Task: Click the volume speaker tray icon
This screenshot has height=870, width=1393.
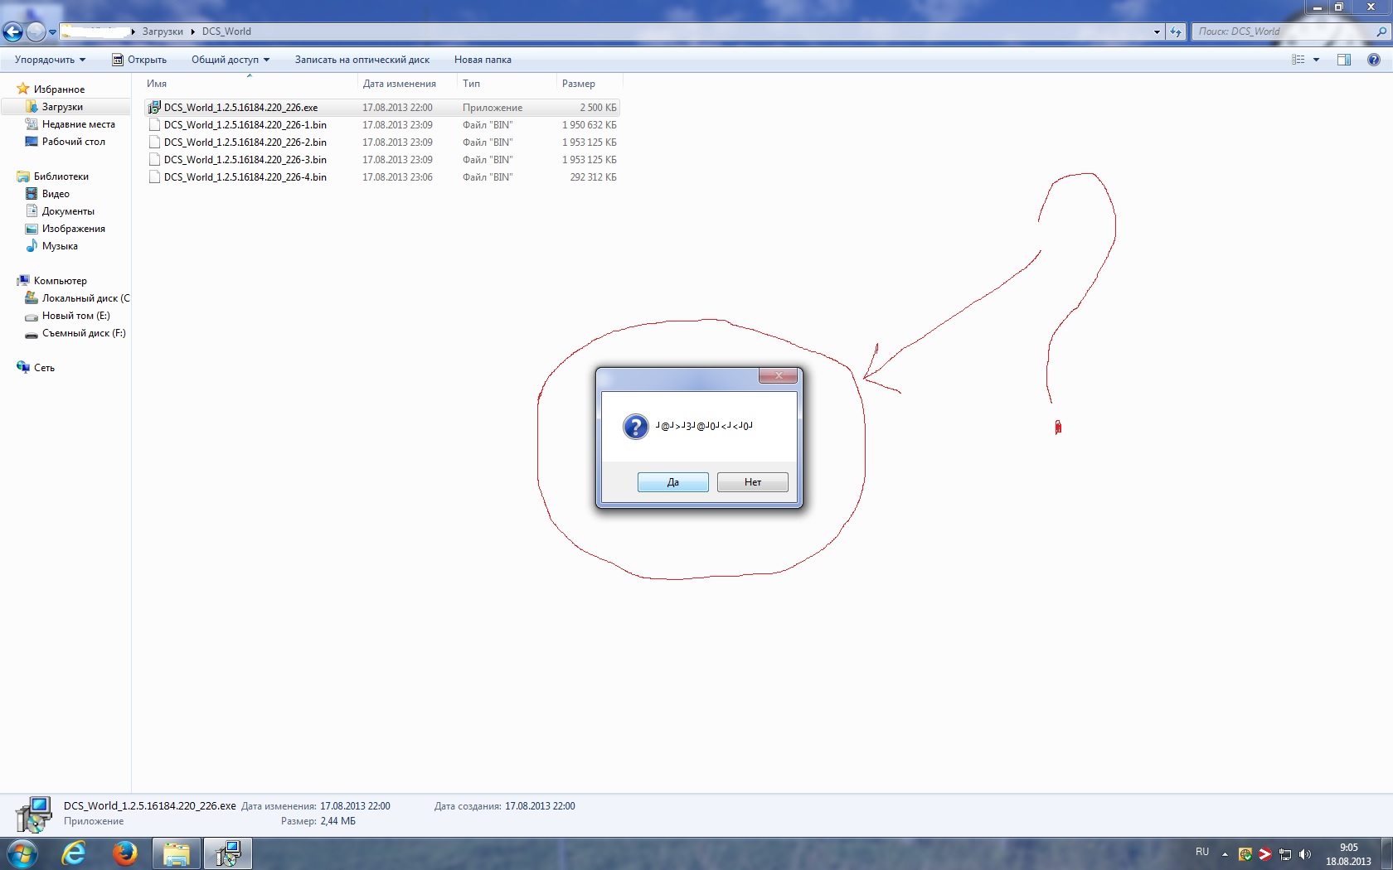Action: (1305, 854)
